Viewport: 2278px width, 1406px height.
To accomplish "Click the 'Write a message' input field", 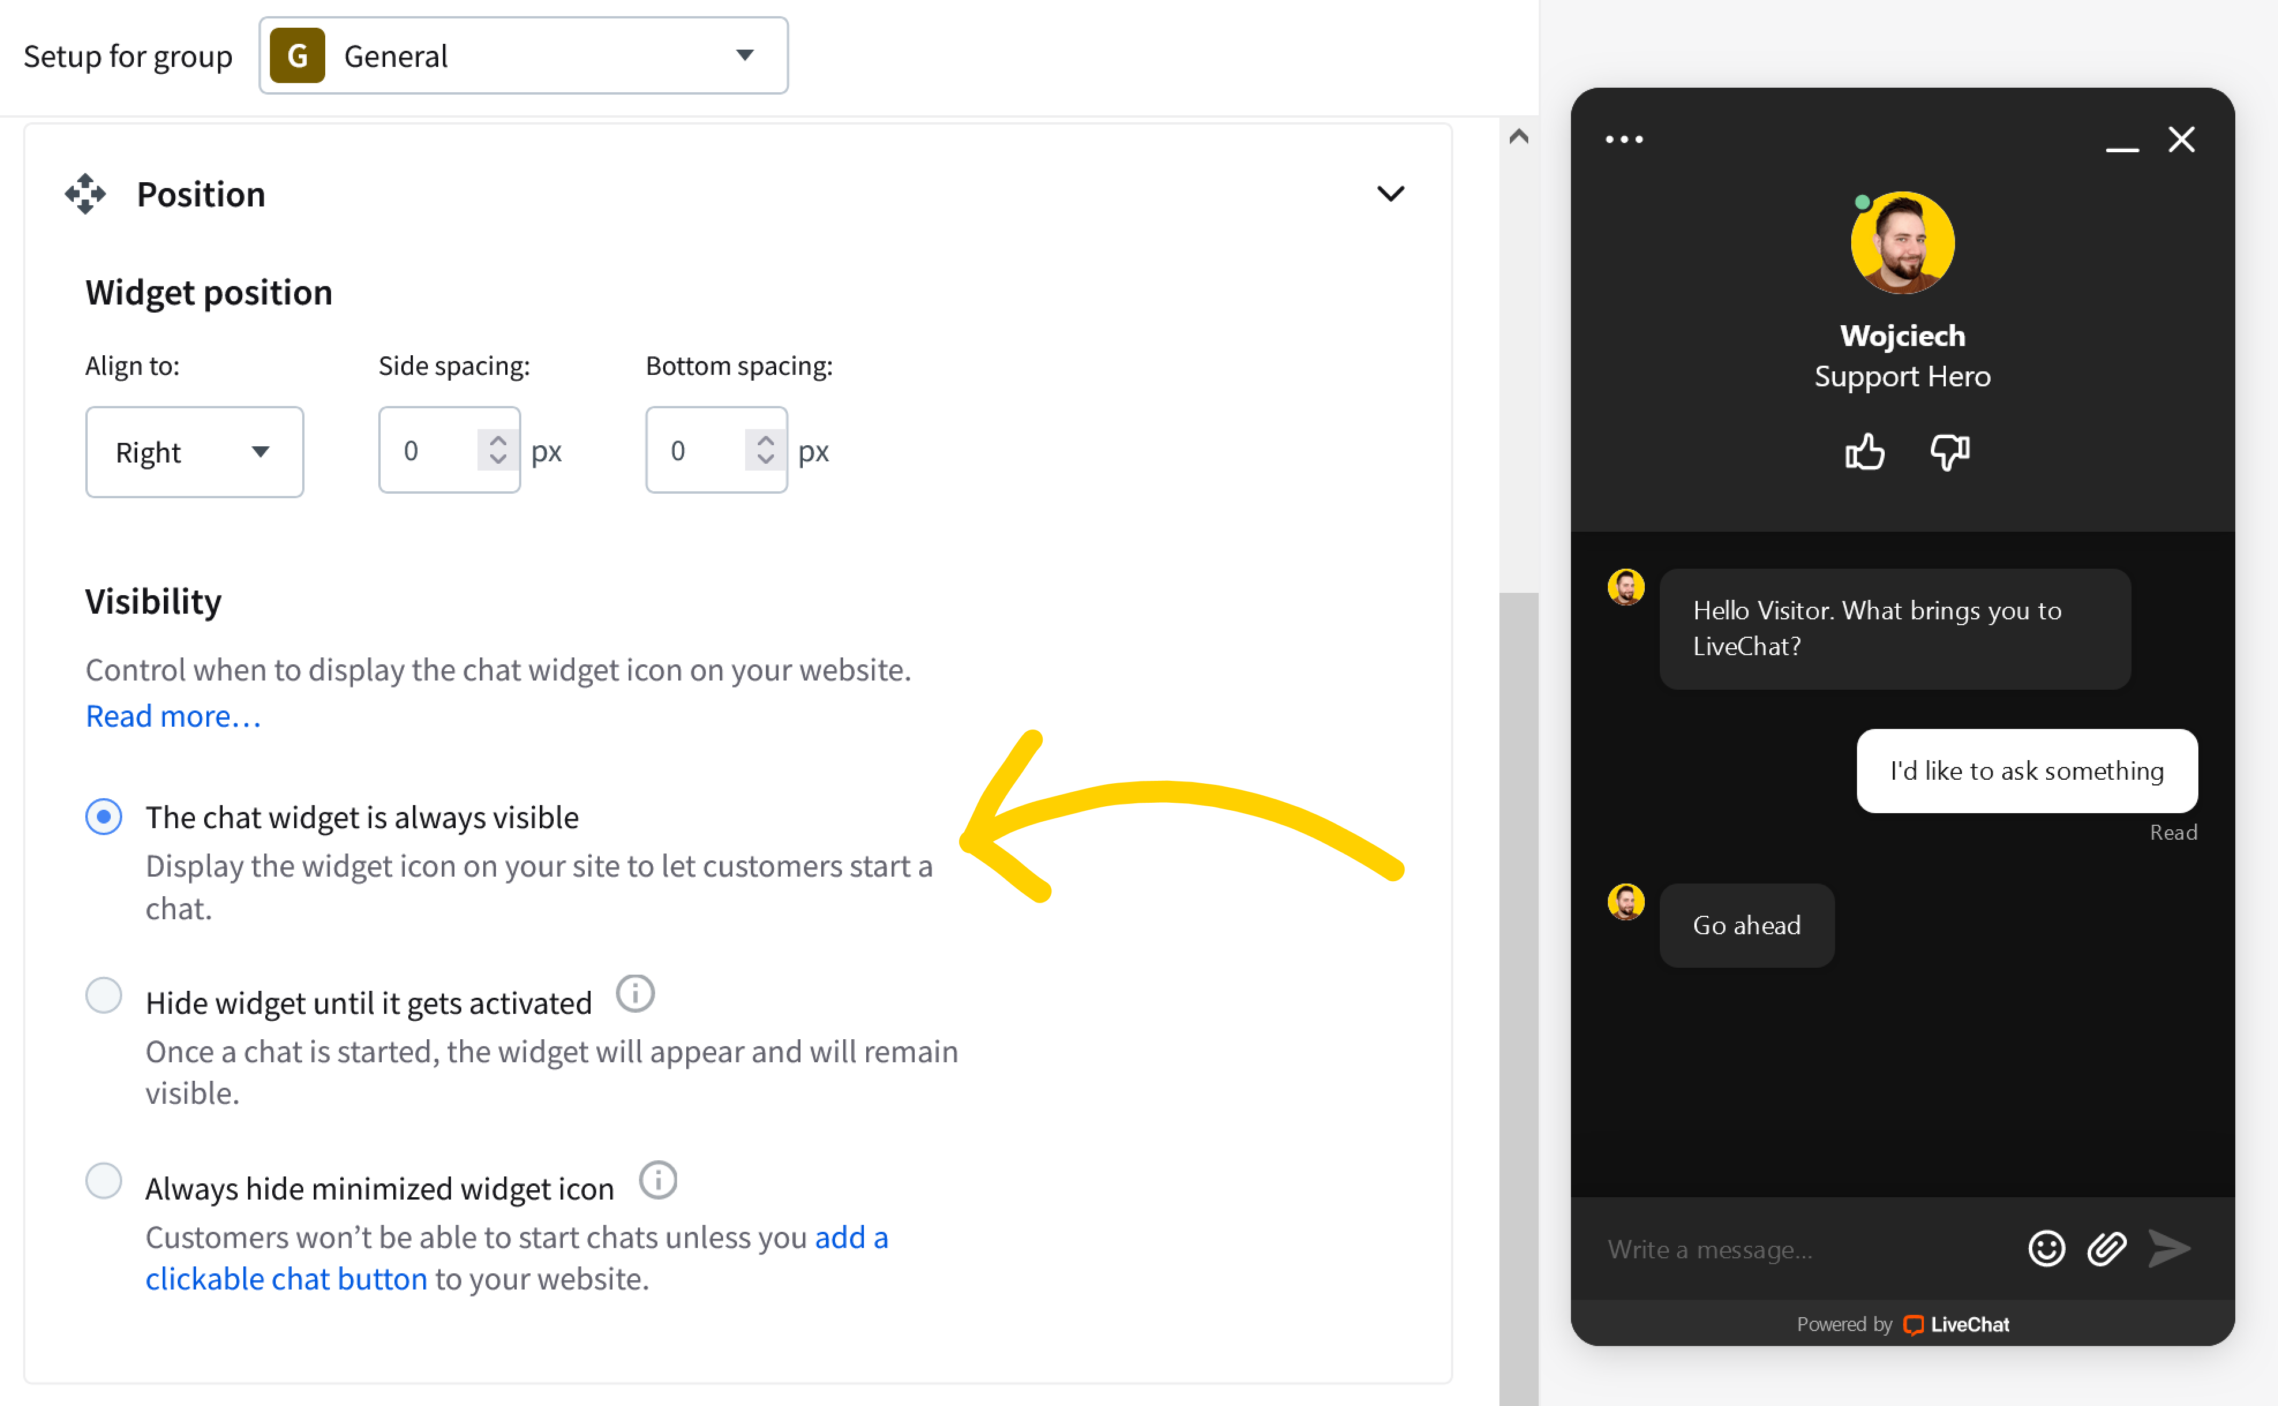I will click(1766, 1249).
